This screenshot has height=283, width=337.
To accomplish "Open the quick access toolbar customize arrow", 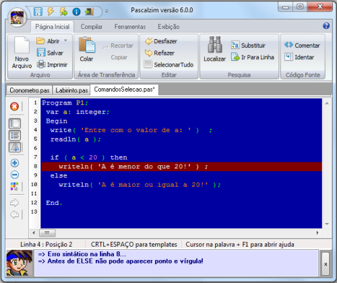I will (x=106, y=11).
